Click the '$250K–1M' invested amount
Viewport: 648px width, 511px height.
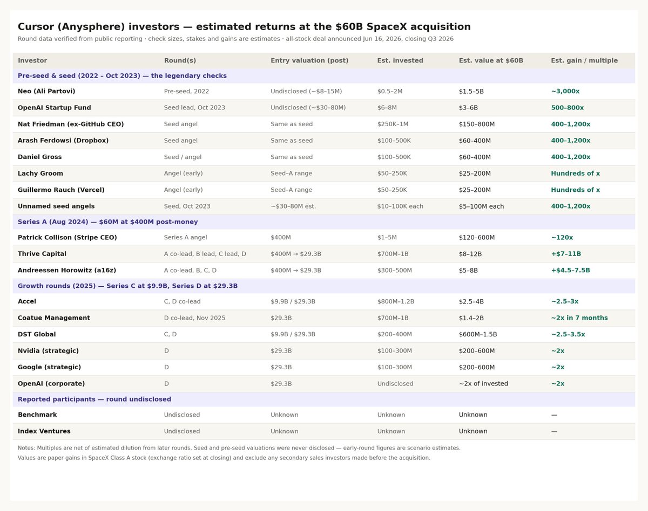393,125
